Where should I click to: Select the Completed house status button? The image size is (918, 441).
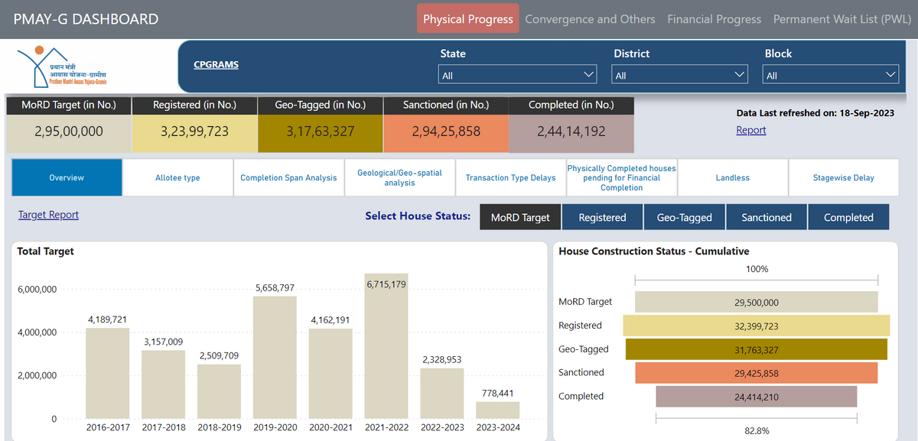pyautogui.click(x=848, y=216)
